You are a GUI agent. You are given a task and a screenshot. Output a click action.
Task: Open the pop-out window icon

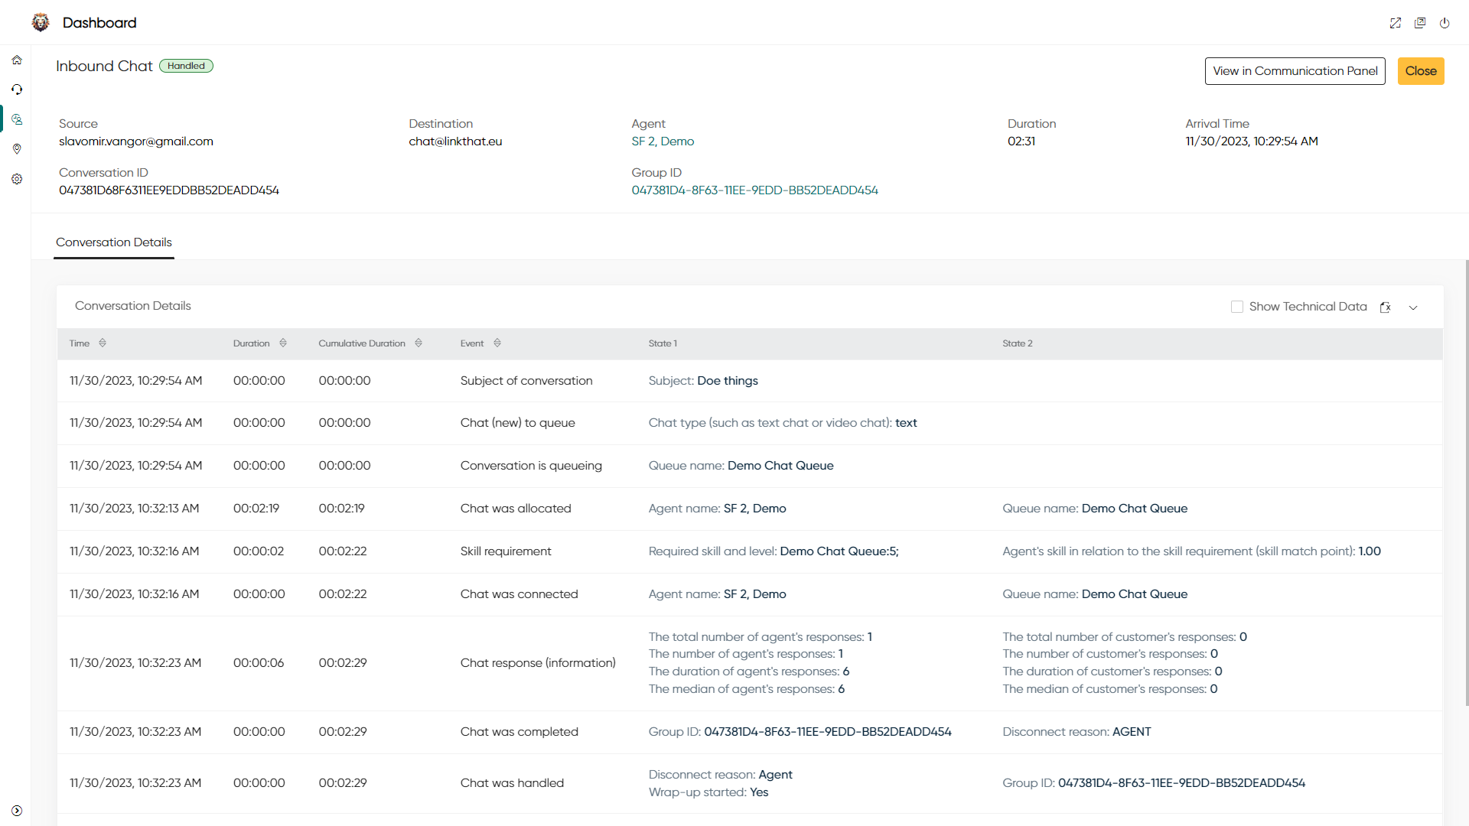coord(1420,23)
